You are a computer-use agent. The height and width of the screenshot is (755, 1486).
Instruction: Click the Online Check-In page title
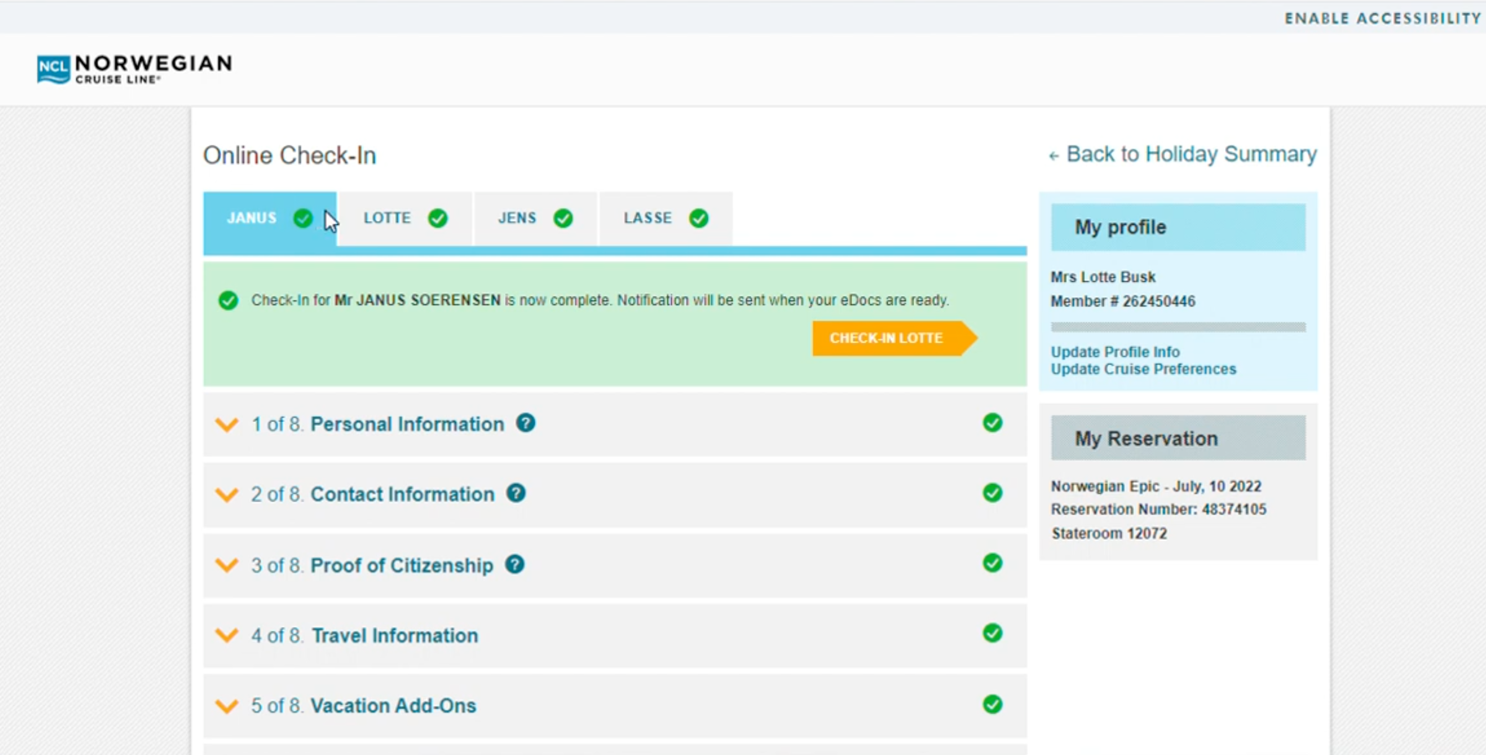(290, 155)
